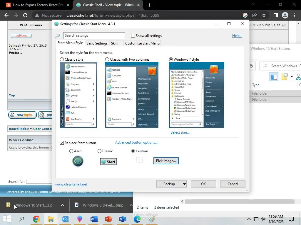The image size is (301, 225).
Task: Open Advanced button options link
Action: click(136, 143)
